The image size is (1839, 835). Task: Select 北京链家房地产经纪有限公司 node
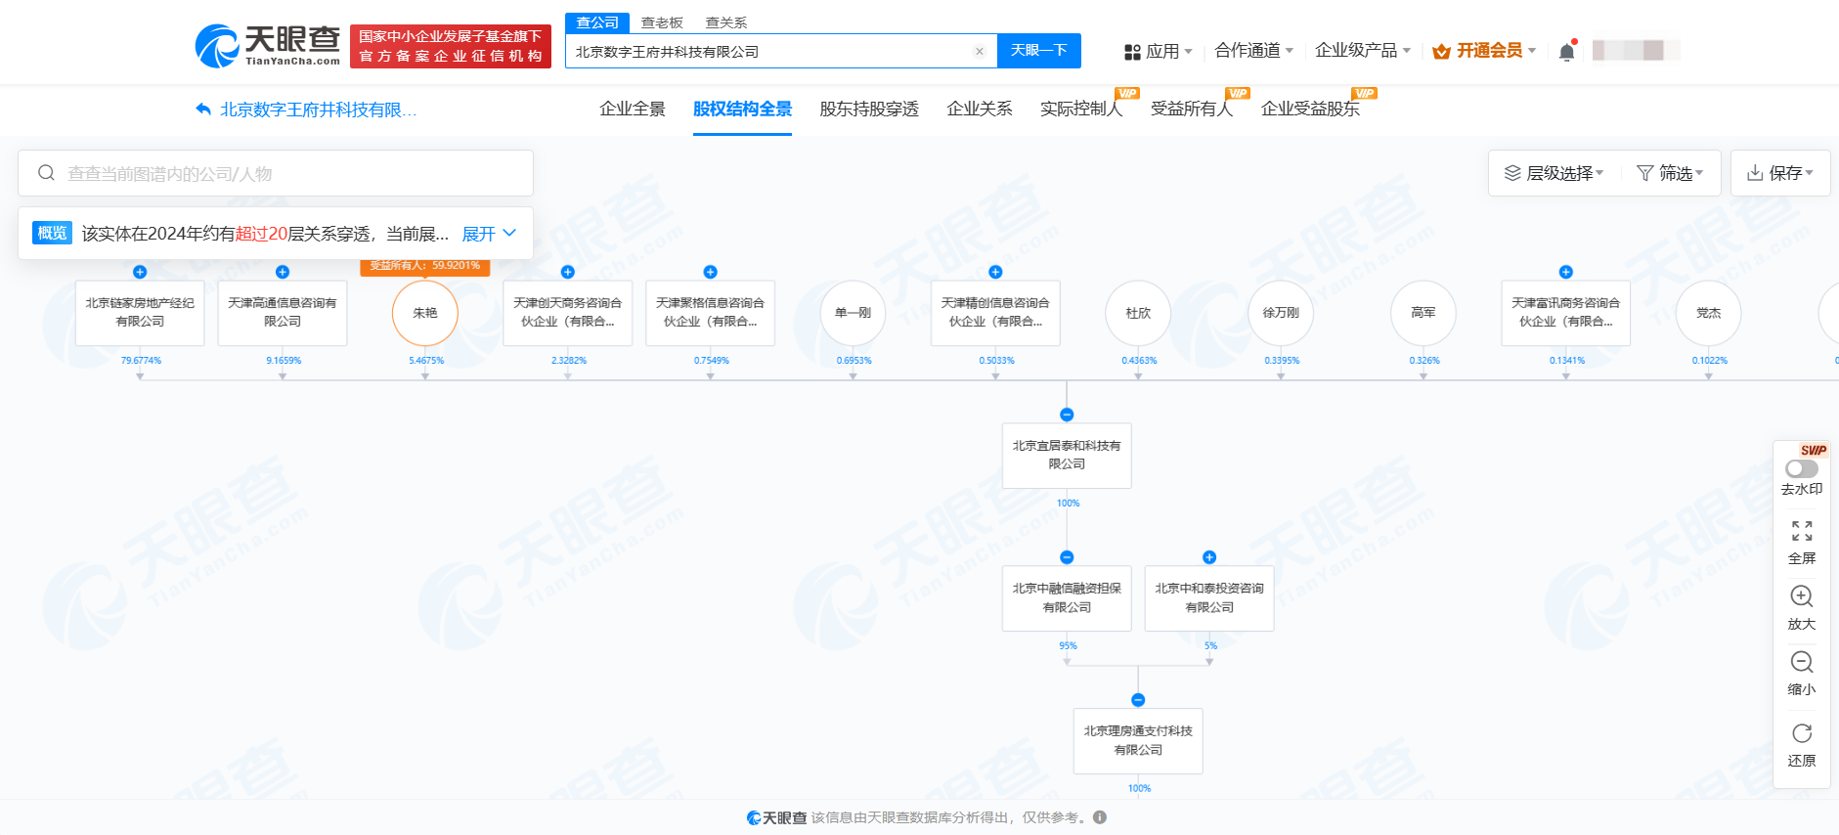pos(140,313)
